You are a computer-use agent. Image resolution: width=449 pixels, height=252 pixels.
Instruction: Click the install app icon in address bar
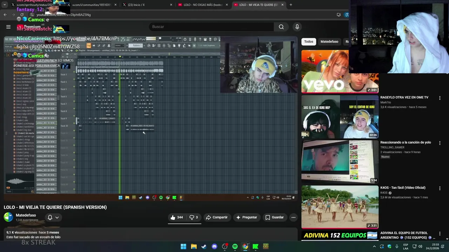339,15
